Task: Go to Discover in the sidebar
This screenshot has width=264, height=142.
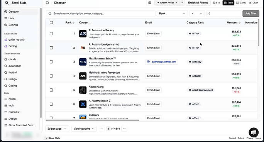Action: click(x=21, y=12)
